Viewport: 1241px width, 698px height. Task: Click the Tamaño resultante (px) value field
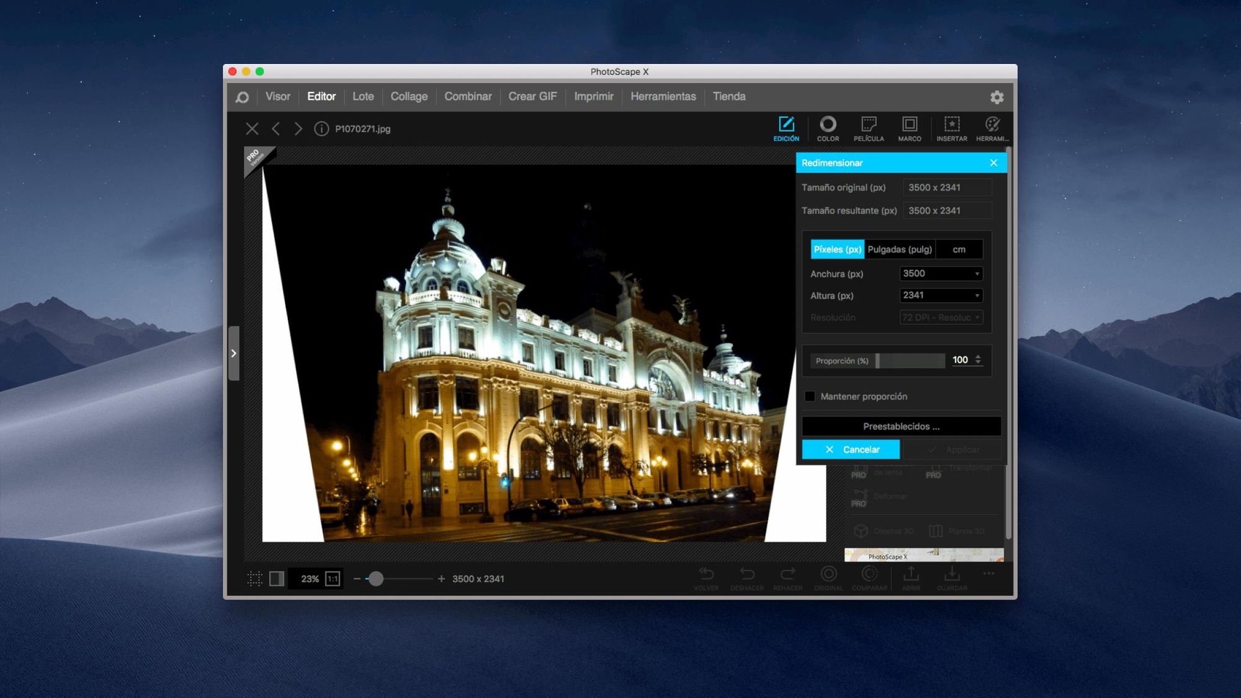point(947,211)
